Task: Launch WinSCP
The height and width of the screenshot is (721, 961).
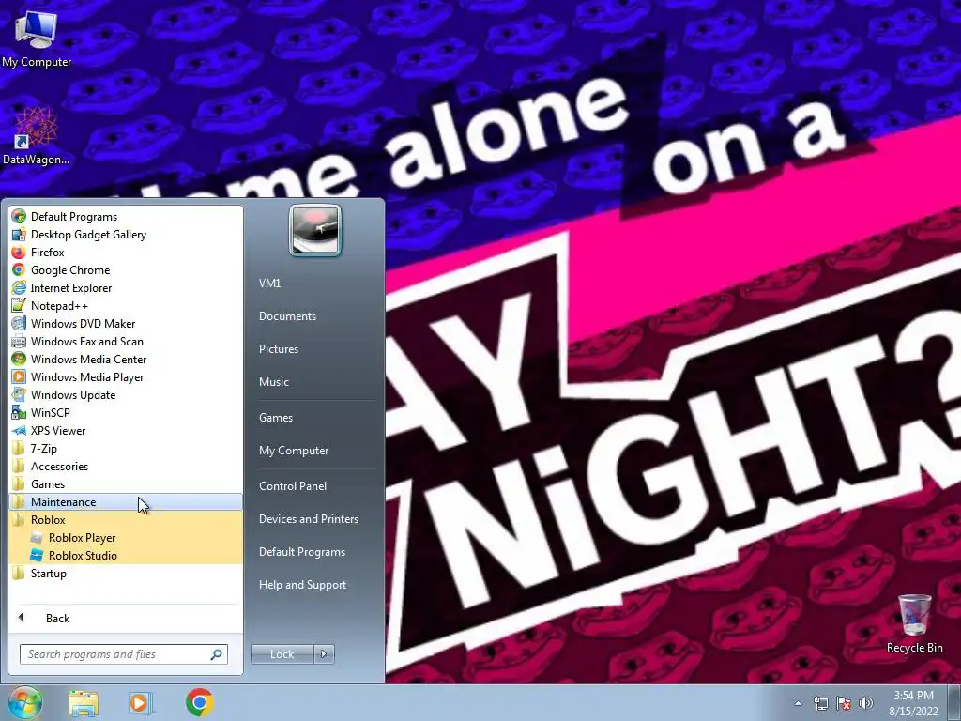Action: pos(126,412)
